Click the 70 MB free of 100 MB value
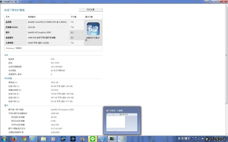Viewport: 228px width, 142px height. point(62,94)
